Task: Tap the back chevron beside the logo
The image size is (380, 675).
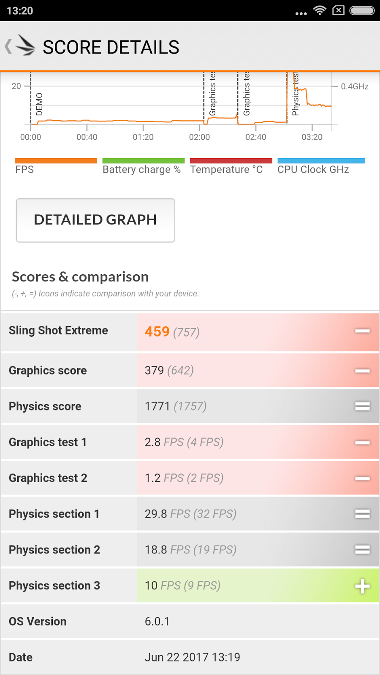Action: tap(8, 46)
